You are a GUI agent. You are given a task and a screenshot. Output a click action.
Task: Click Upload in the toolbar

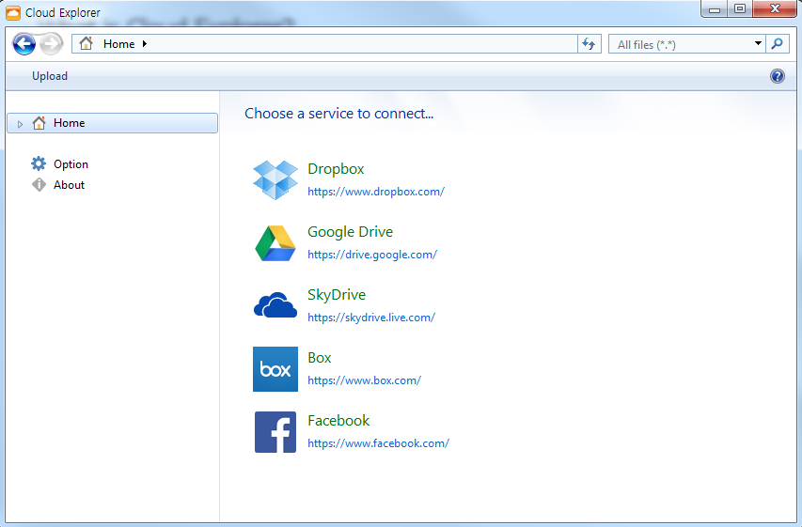pyautogui.click(x=50, y=76)
